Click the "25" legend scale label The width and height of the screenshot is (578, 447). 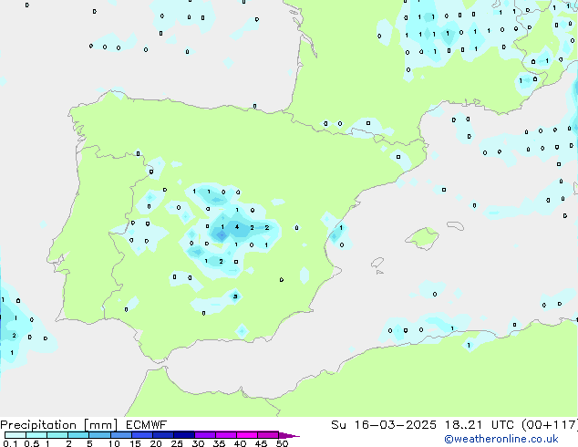point(177,443)
